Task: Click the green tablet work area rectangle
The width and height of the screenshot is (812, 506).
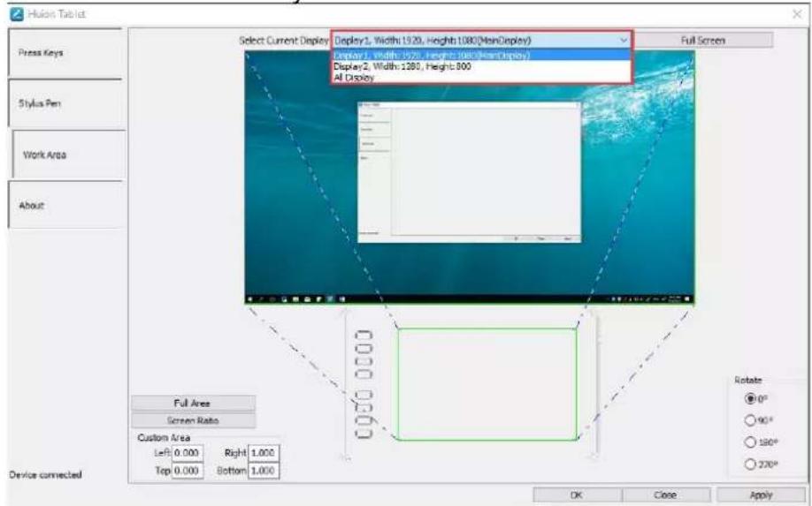Action: (x=487, y=384)
